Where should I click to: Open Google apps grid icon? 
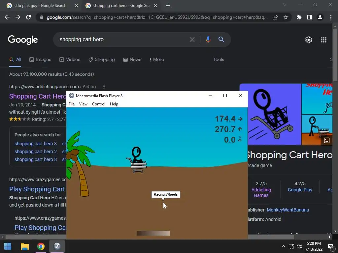(324, 40)
